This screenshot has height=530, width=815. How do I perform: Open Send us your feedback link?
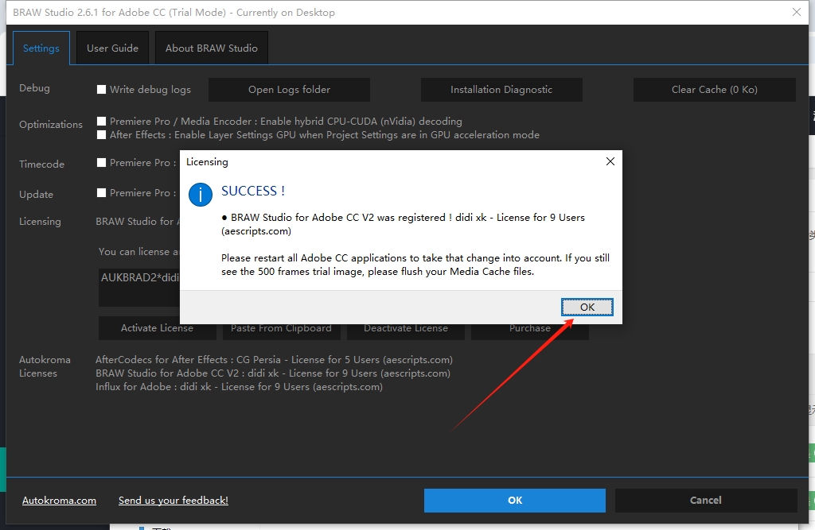(x=173, y=501)
